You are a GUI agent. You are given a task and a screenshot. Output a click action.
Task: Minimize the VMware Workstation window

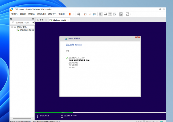click(x=156, y=9)
